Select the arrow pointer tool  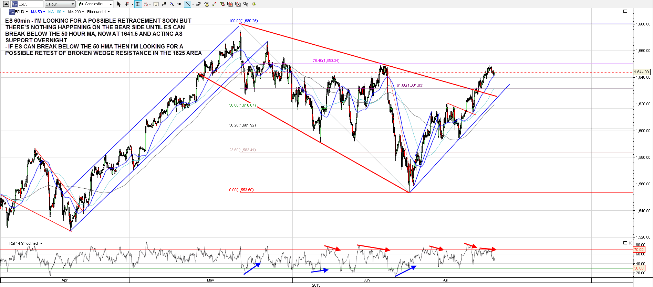point(119,4)
